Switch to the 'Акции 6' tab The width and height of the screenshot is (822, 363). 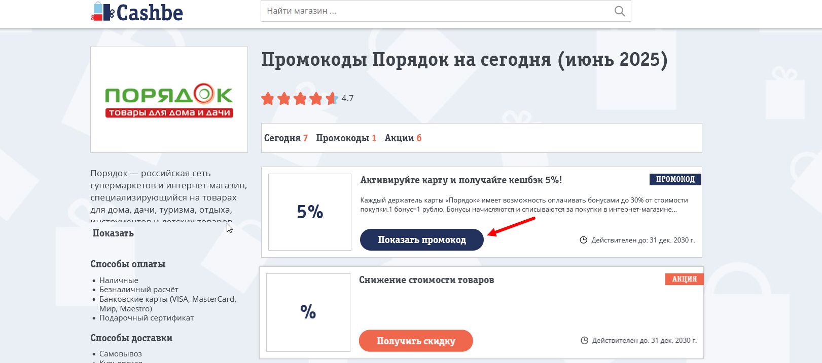403,138
